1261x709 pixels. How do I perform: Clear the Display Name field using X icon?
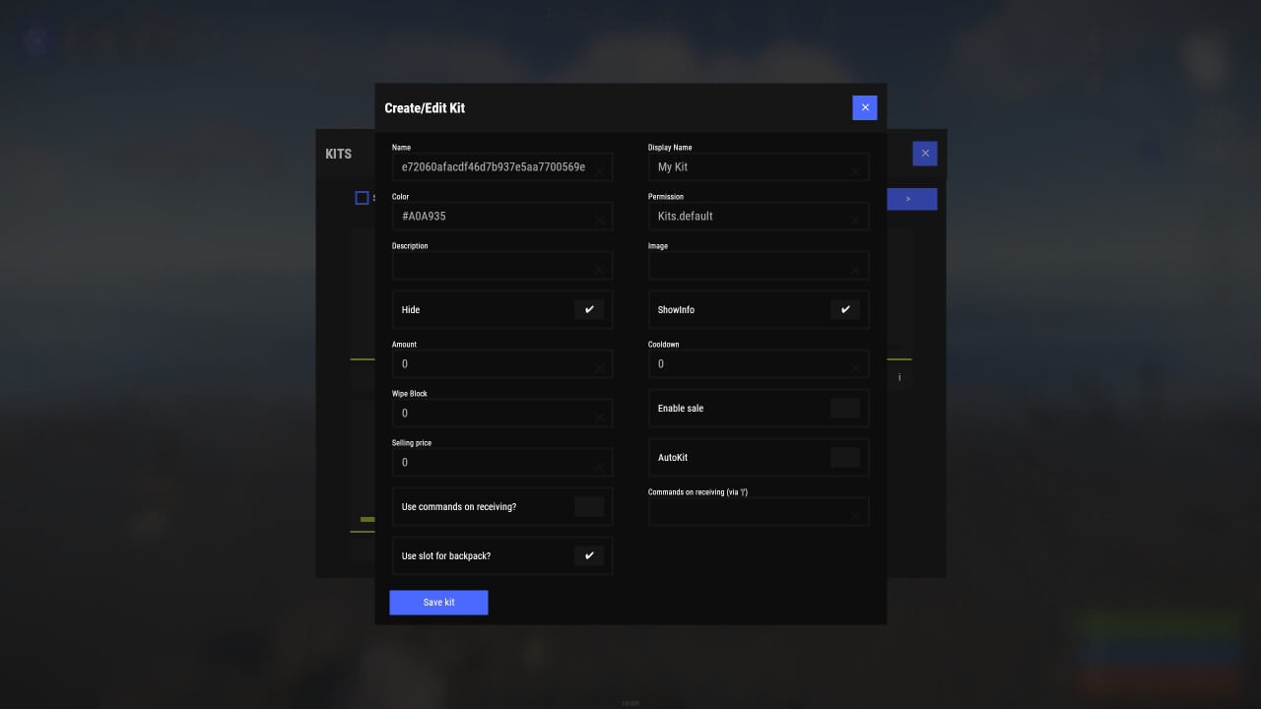855,171
